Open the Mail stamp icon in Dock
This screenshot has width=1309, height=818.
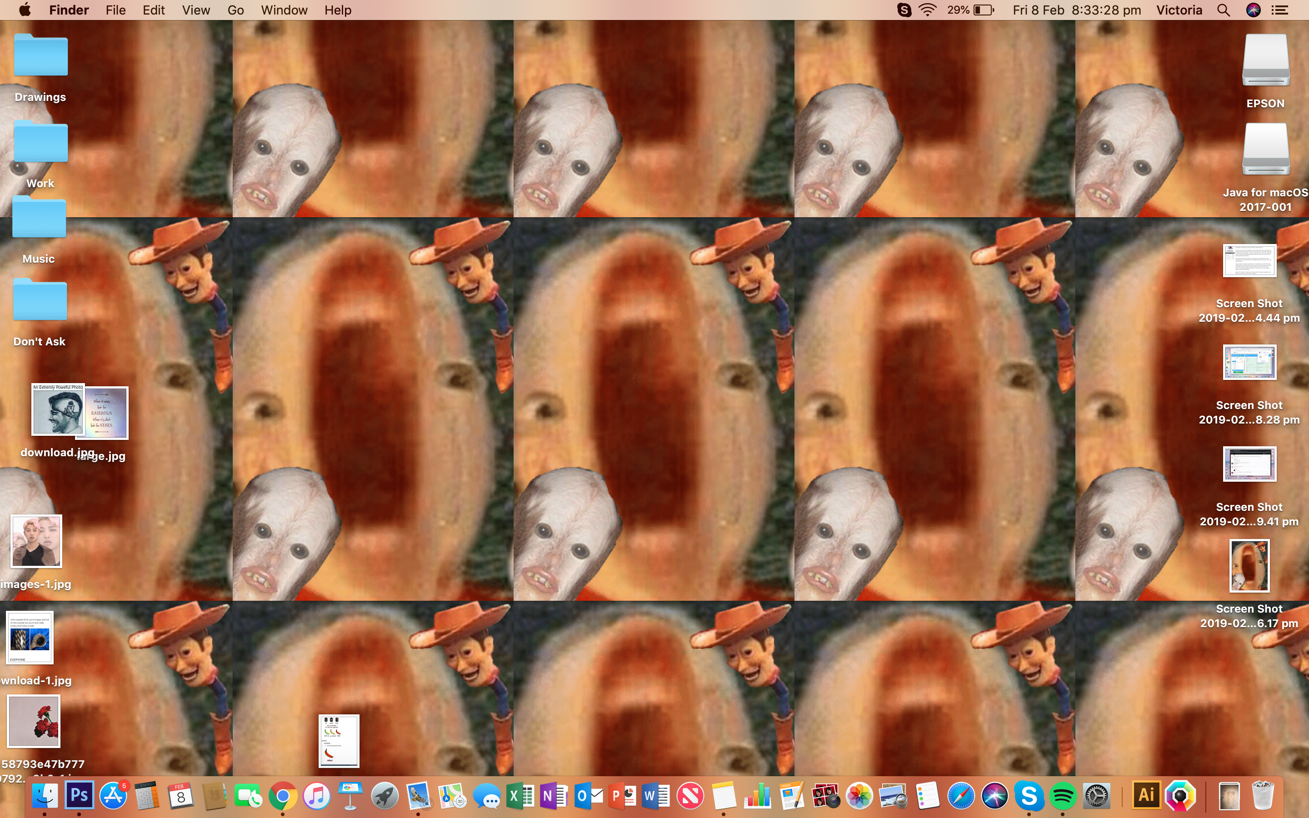click(x=418, y=795)
